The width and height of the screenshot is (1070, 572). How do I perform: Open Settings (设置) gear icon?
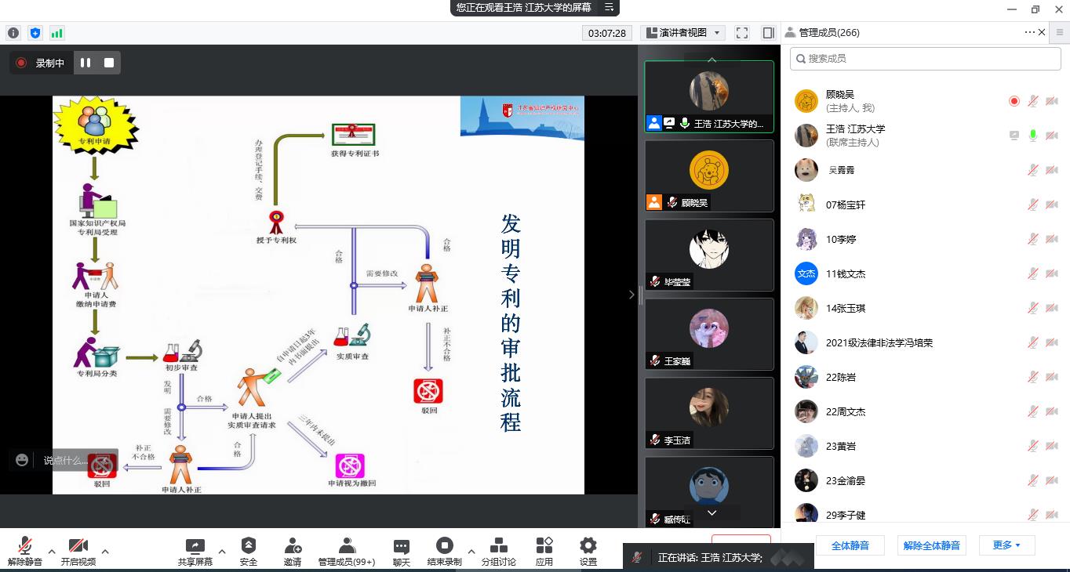tap(588, 546)
